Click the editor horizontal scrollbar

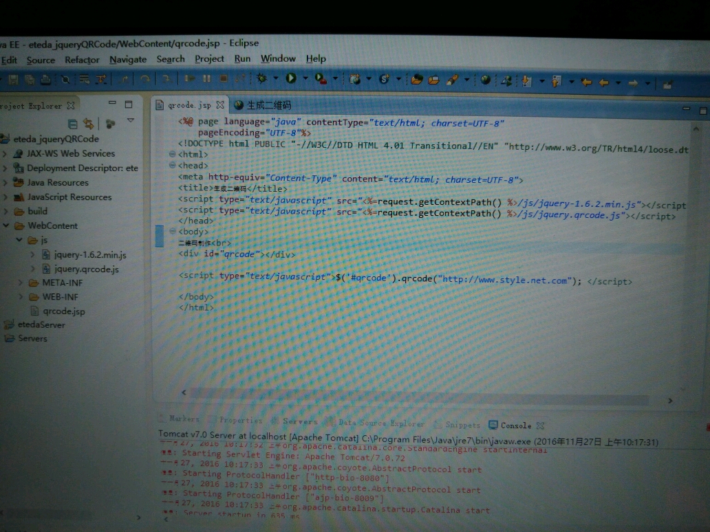pyautogui.click(x=420, y=397)
